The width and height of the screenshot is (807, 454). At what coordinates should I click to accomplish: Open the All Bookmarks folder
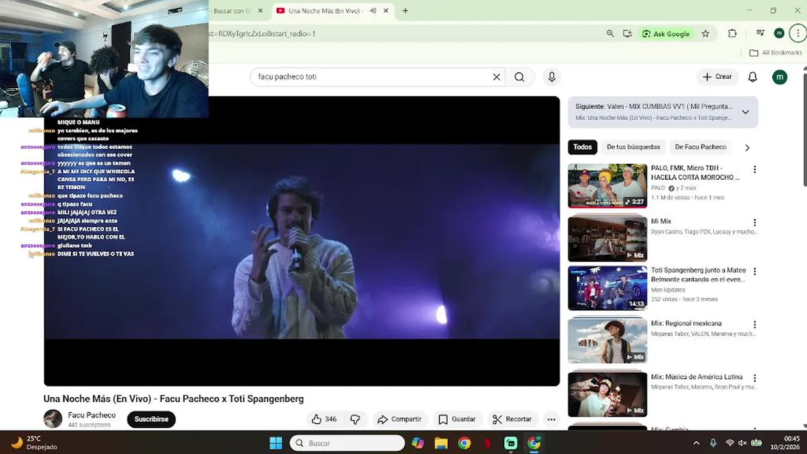[x=775, y=53]
